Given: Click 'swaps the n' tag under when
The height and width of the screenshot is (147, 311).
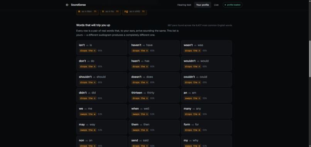Looking at the screenshot, I should coord(140,114).
